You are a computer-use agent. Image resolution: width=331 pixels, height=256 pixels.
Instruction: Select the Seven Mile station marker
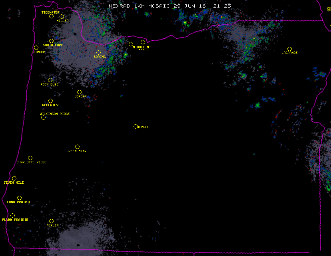tap(14, 179)
